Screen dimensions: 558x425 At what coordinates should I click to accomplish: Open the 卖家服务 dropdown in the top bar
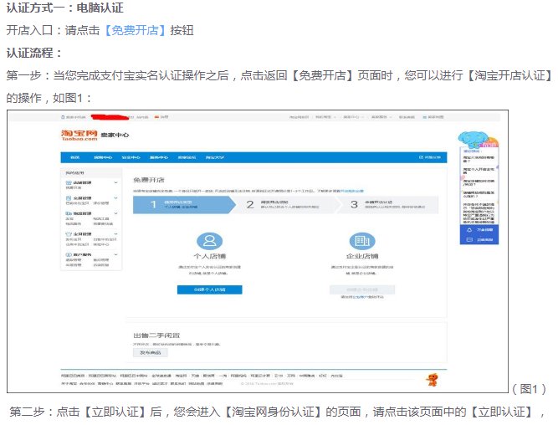click(381, 117)
